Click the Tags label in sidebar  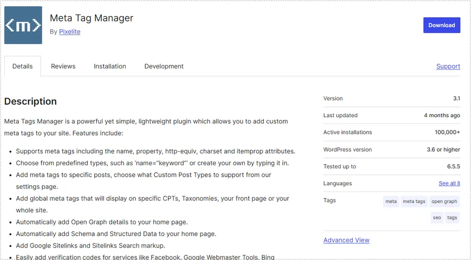point(330,200)
